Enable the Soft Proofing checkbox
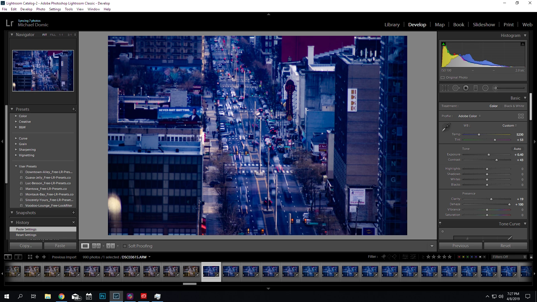This screenshot has width=537, height=302. 125,246
